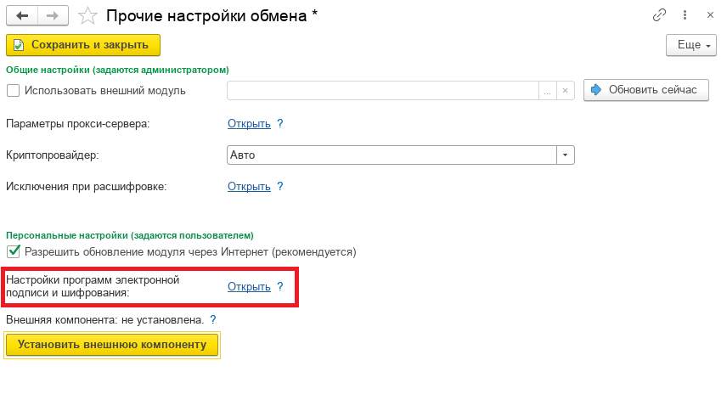Open proxy server parameters link
The width and height of the screenshot is (727, 400).
[x=249, y=123]
